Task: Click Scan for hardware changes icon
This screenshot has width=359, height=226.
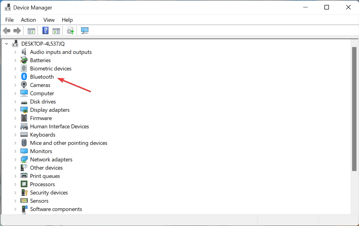Action: coord(85,30)
